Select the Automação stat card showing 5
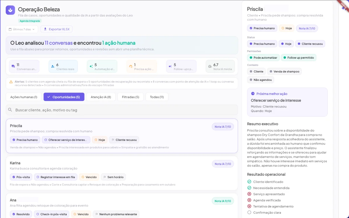Image resolution: width=349 pixels, height=218 pixels. click(102, 66)
